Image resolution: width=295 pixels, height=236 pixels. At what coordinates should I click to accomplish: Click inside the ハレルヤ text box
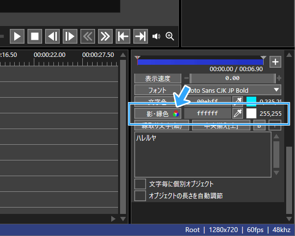click(x=203, y=155)
